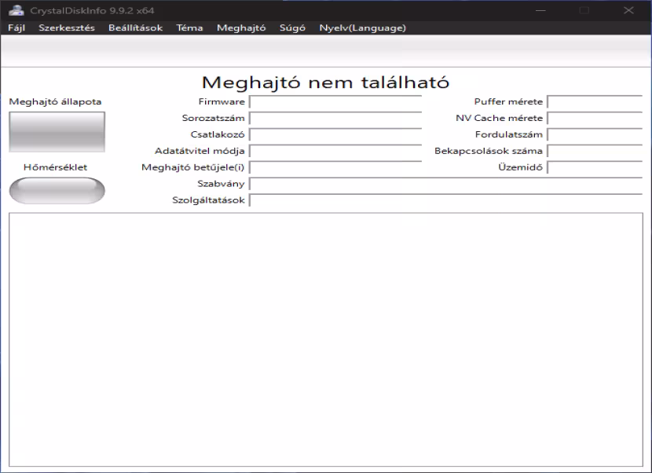Click the NV Cache mérete field

point(595,118)
